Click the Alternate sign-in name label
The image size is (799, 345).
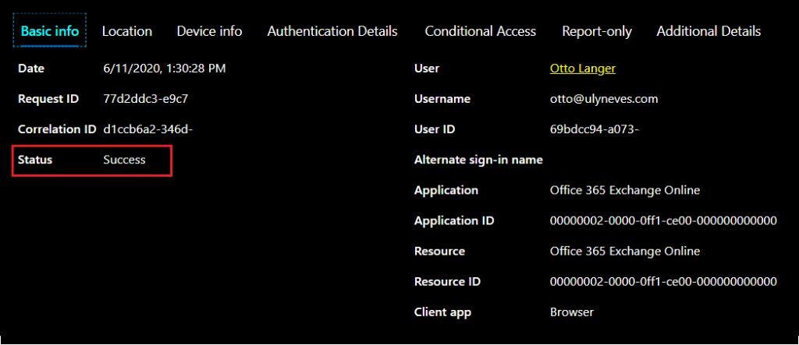[x=478, y=160]
